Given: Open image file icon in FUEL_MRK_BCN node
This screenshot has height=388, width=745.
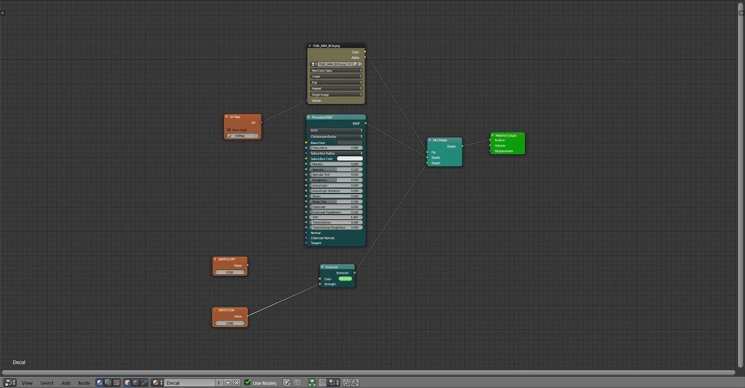Looking at the screenshot, I should click(355, 64).
